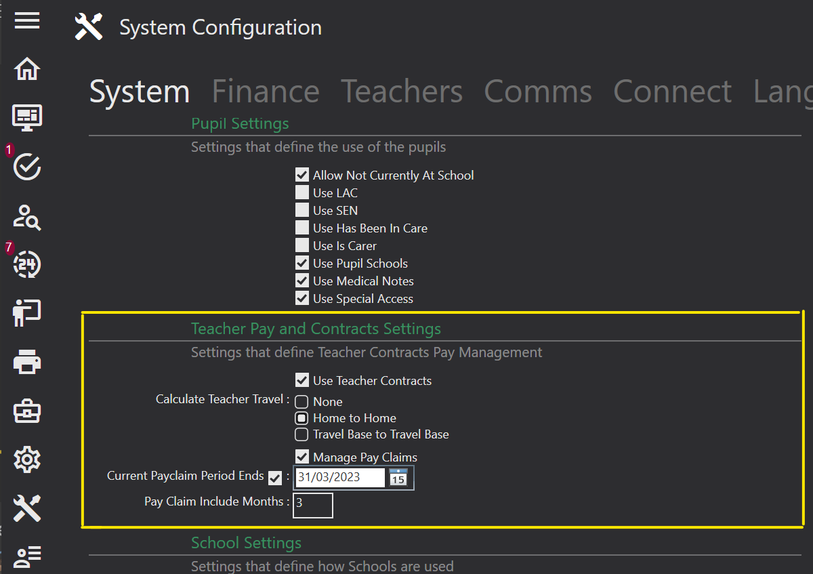Click the Pay Claim Include Months field

click(313, 505)
